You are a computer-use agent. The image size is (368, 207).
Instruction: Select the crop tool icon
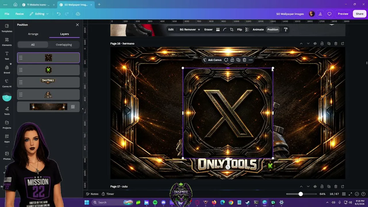pyautogui.click(x=232, y=30)
